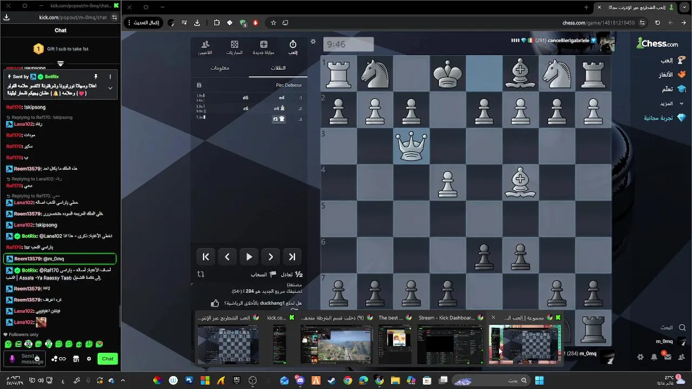Open the Chrome downloads icon in toolbar
This screenshot has height=389, width=692.
[197, 23]
